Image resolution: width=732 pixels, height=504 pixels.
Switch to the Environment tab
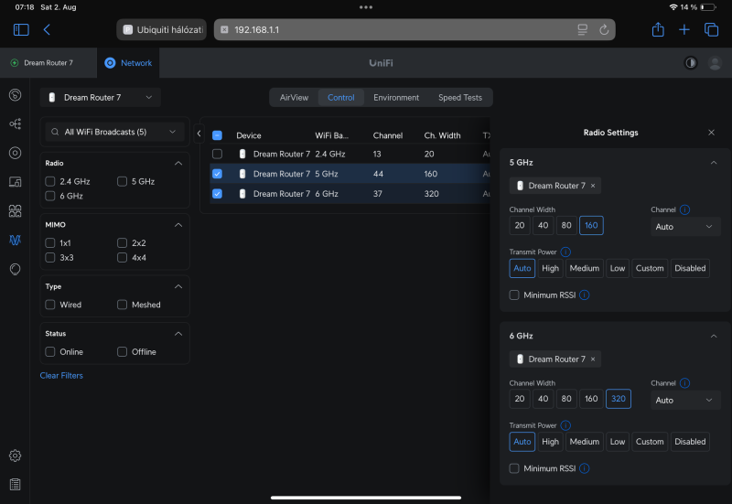pos(396,98)
